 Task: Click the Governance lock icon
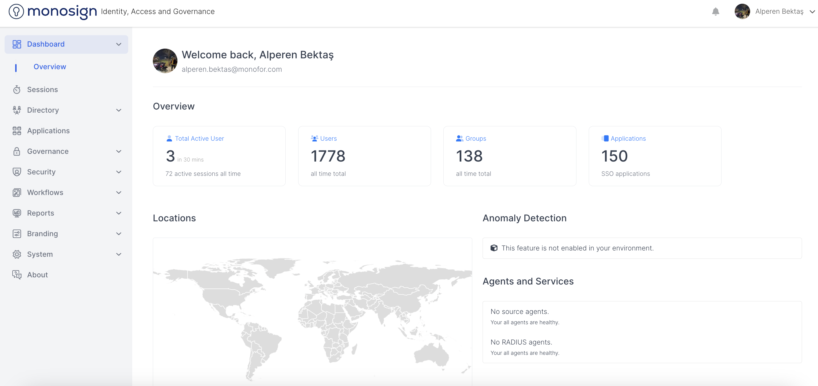(x=17, y=151)
